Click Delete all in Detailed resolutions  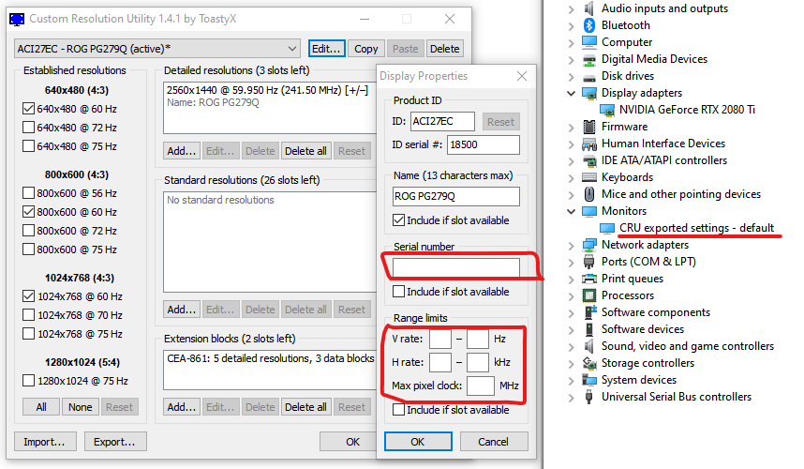click(x=305, y=151)
